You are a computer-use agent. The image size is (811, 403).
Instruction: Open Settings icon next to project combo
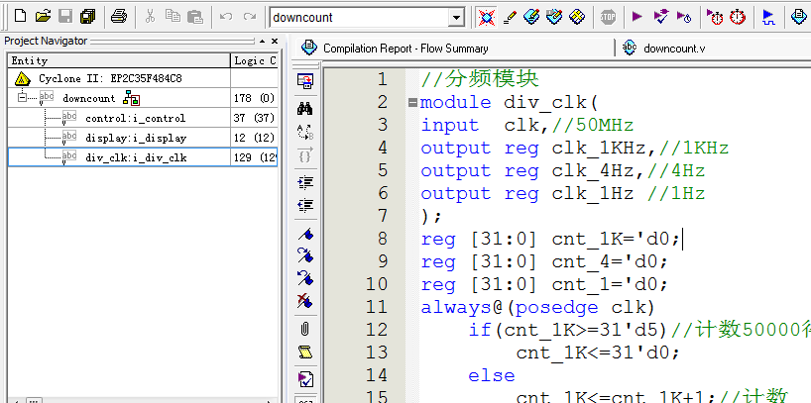(486, 17)
